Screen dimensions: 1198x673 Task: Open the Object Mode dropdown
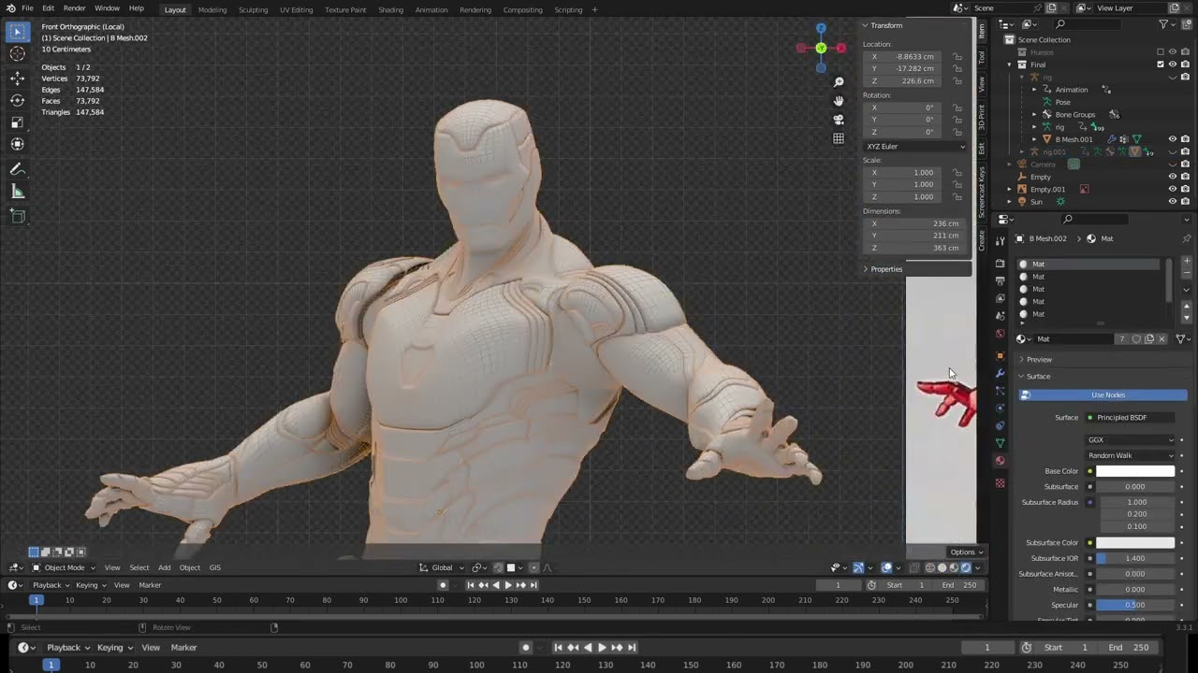63,567
